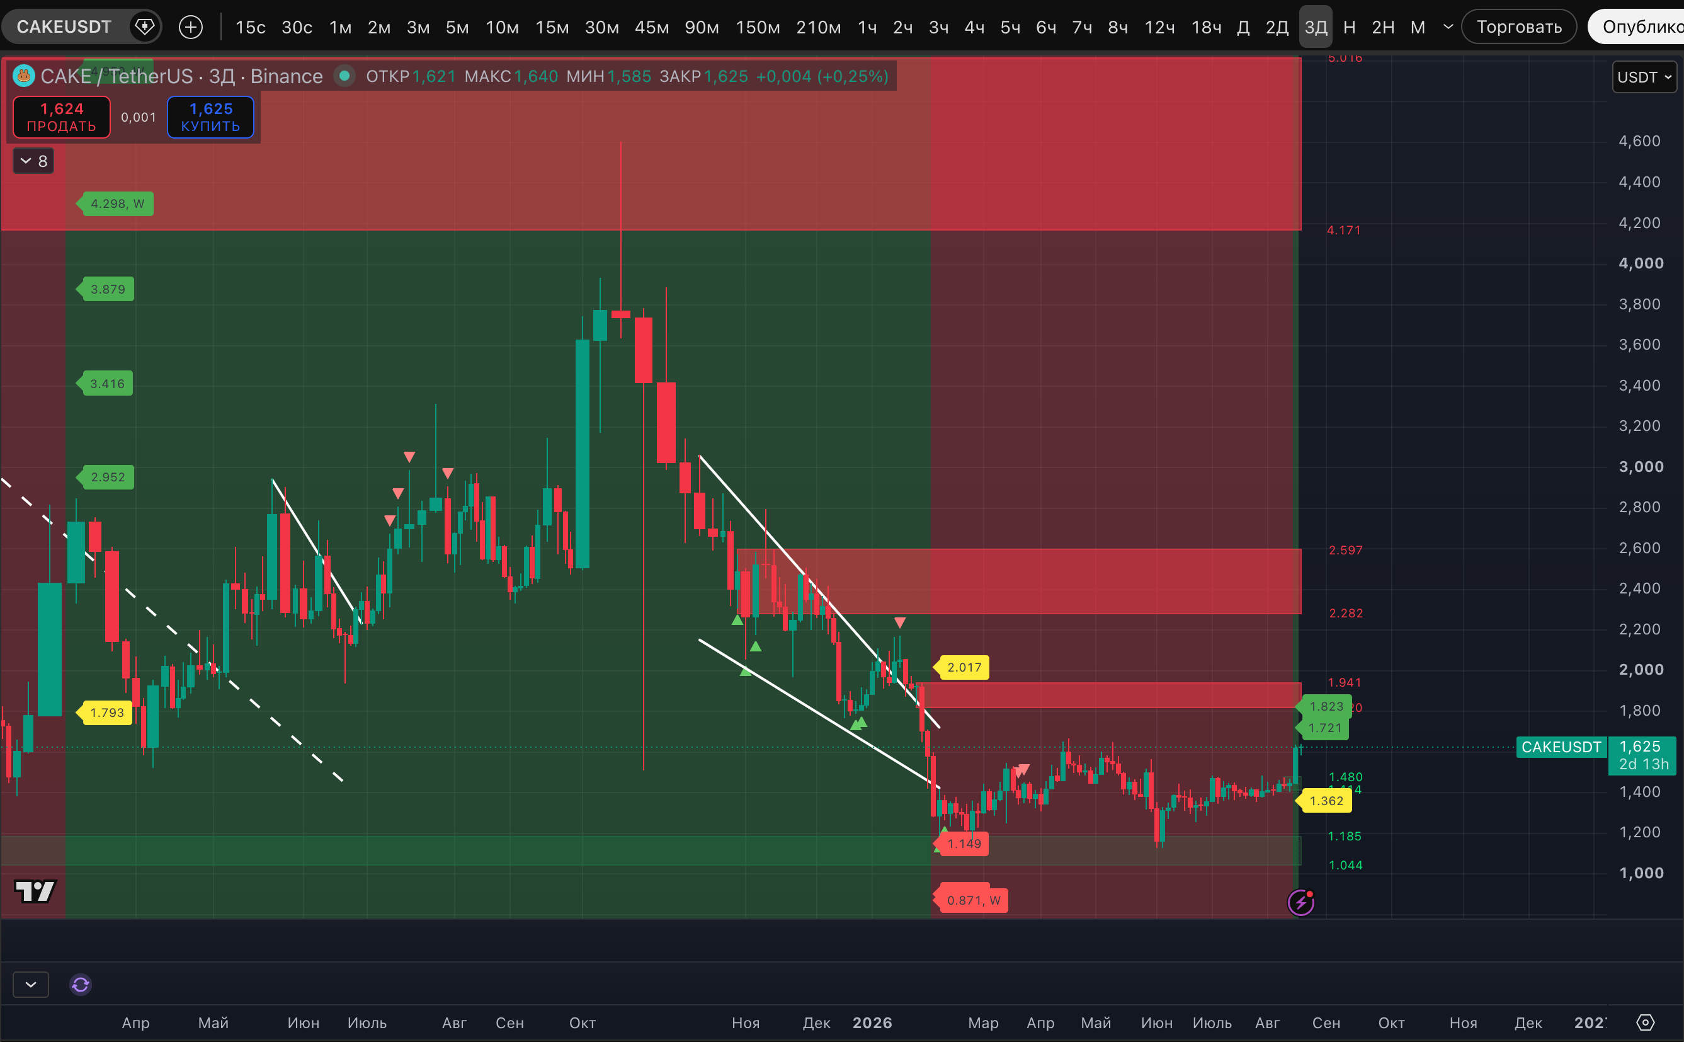Select the 12ч interval
This screenshot has width=1684, height=1042.
click(x=1160, y=27)
